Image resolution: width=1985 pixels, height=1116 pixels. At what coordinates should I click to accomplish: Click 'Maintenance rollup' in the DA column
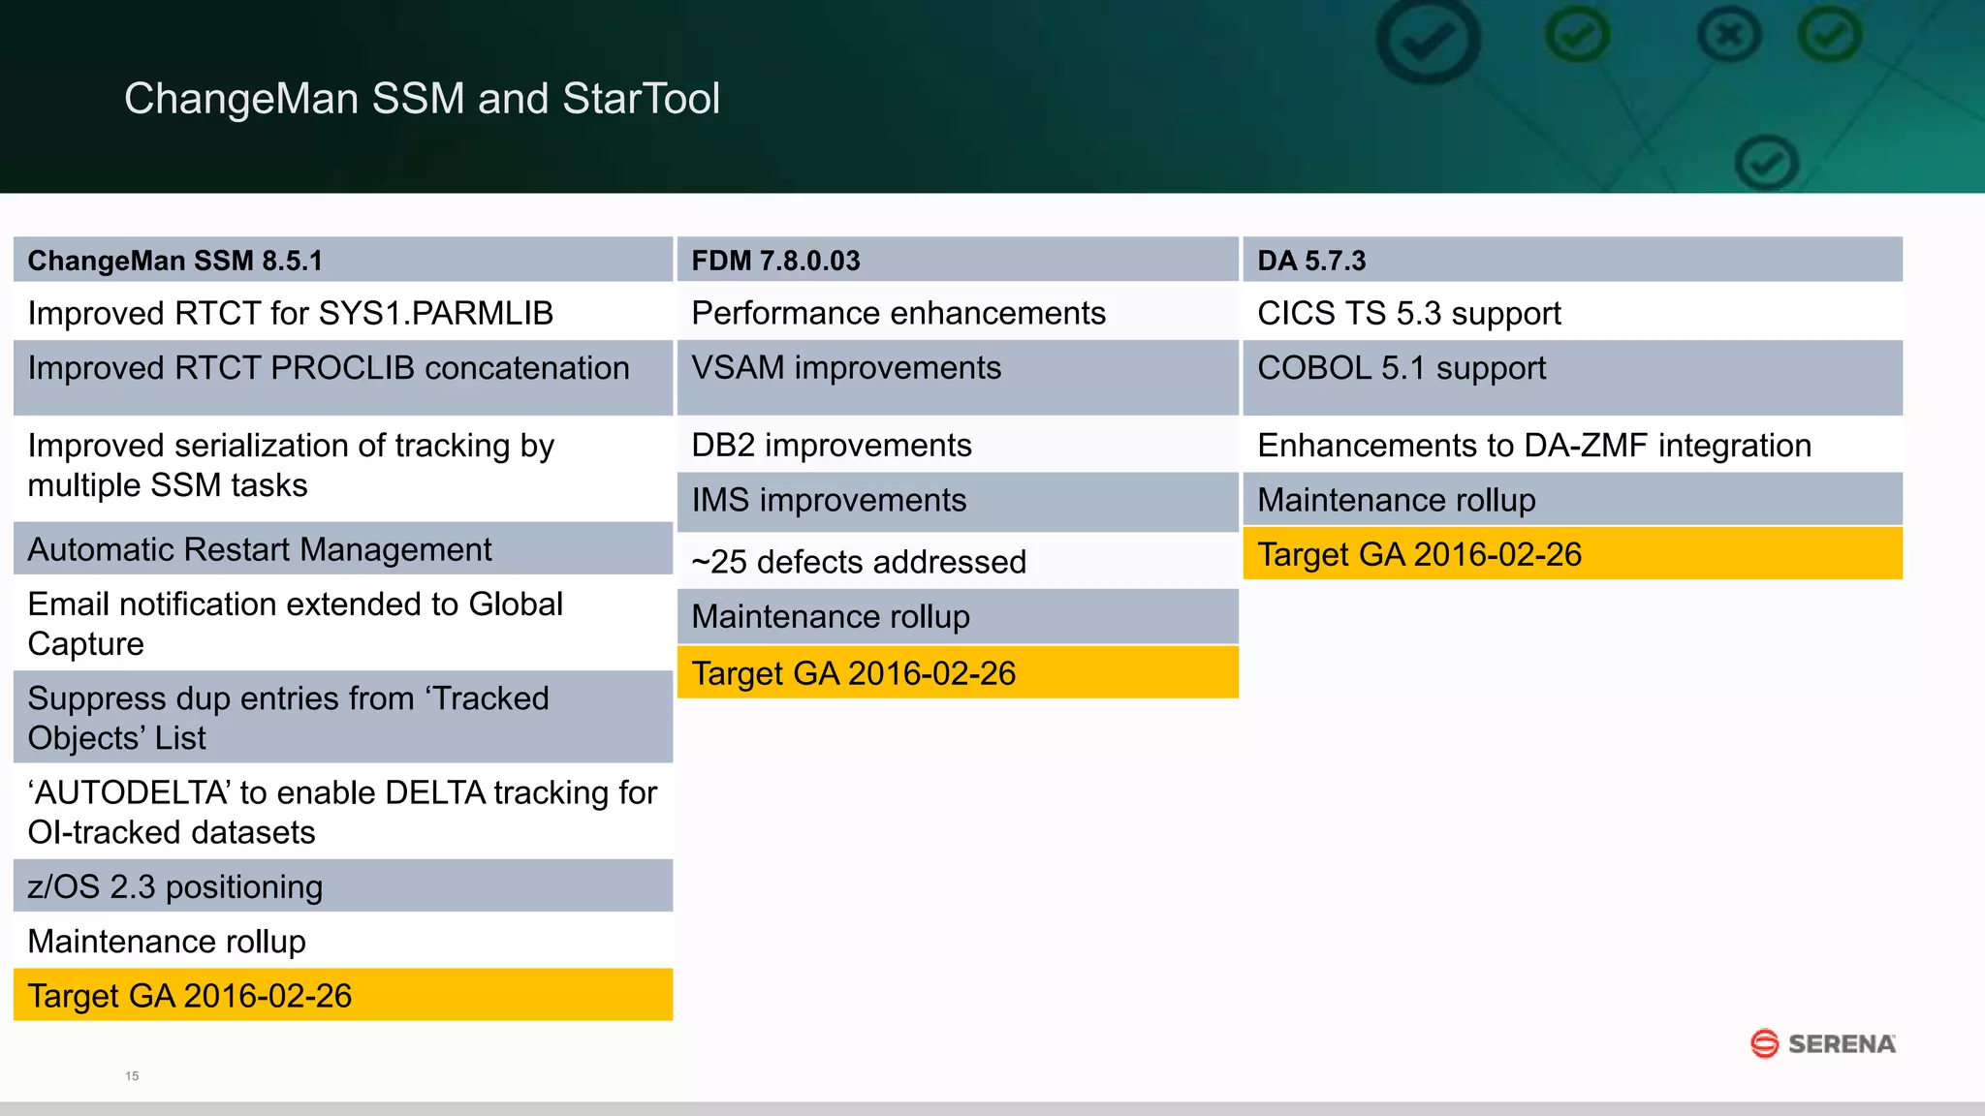point(1572,499)
